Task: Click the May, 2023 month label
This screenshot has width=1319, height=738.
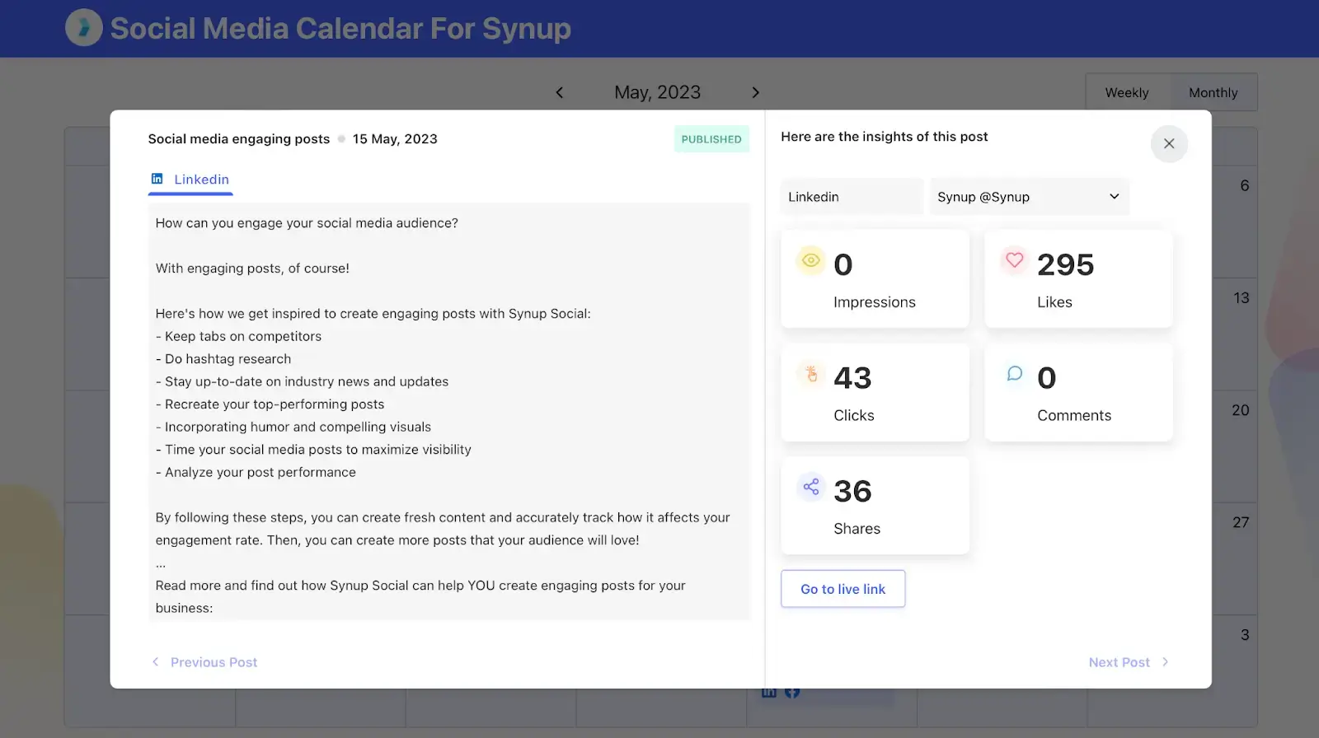Action: 657,92
